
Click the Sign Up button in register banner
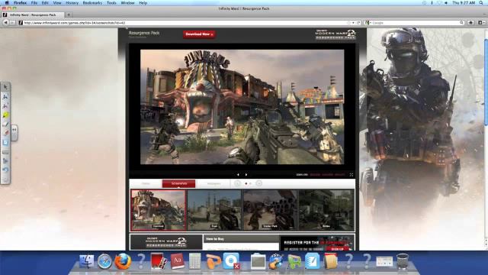tap(337, 249)
